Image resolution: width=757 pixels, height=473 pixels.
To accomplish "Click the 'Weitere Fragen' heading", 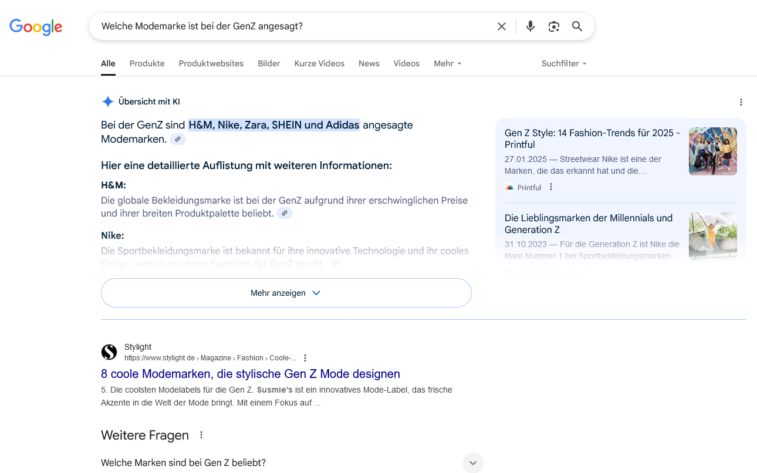I will pos(145,435).
